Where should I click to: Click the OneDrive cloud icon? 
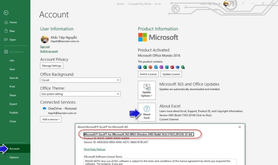tap(45, 108)
